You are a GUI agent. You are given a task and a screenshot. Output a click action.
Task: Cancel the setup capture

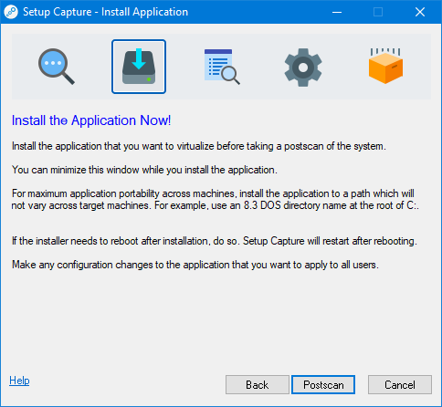click(x=400, y=385)
